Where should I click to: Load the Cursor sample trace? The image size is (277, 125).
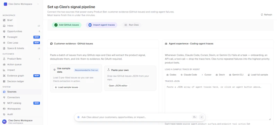coord(206,75)
